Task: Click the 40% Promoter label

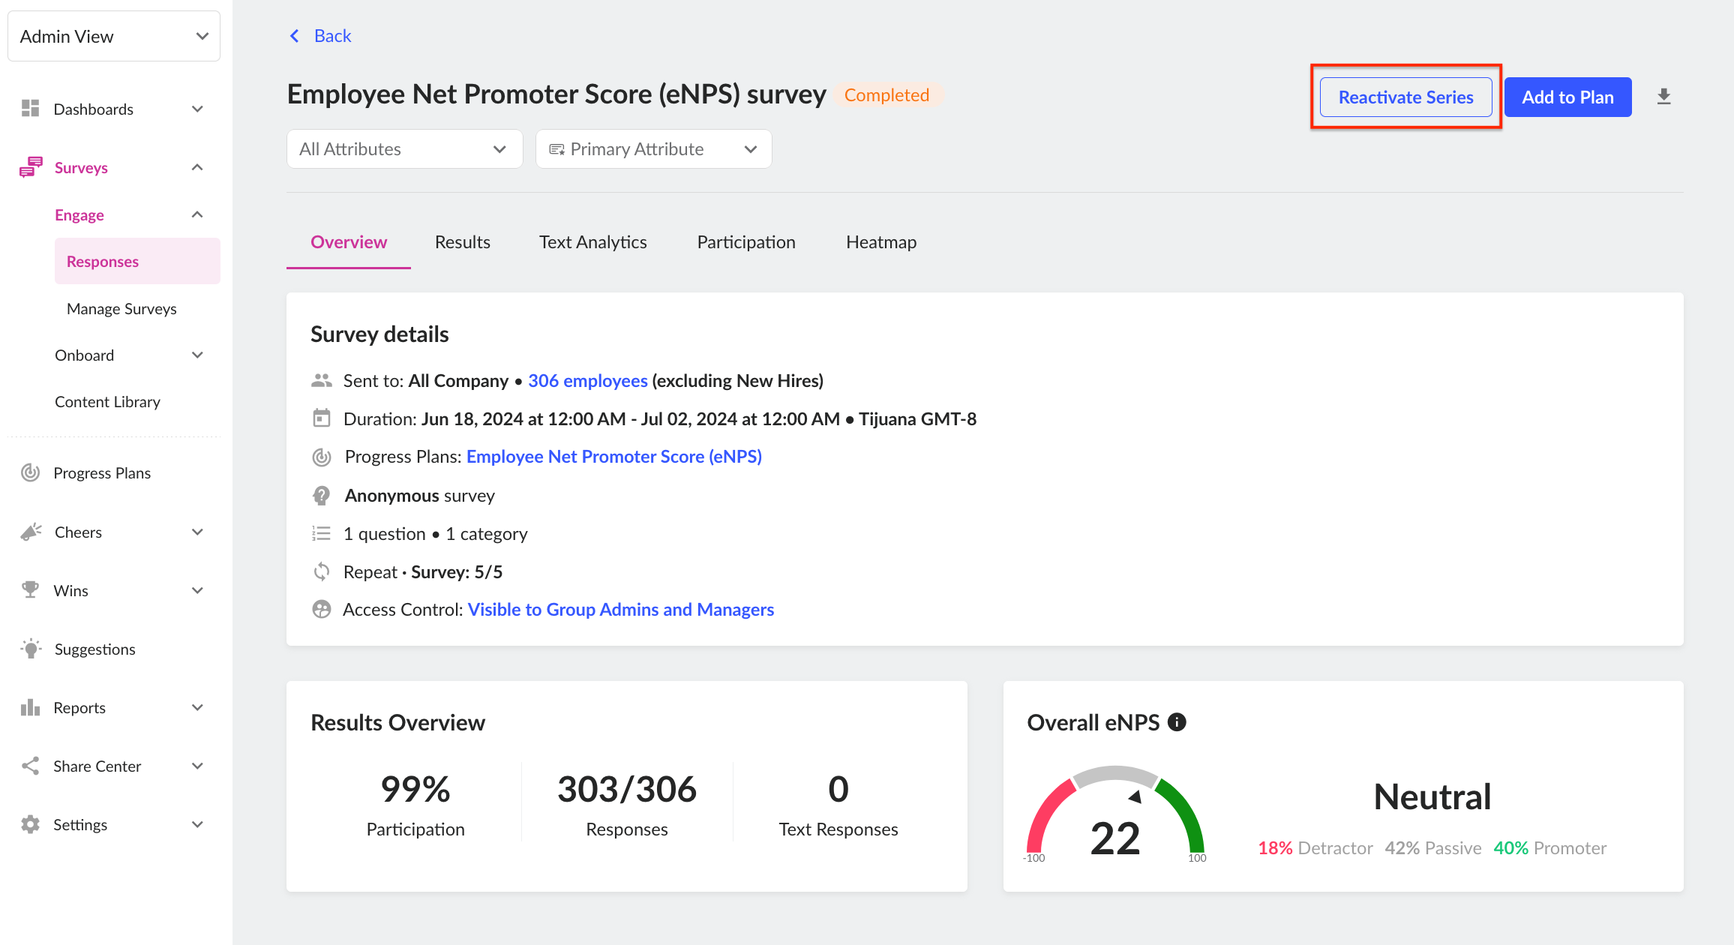Action: (1550, 847)
